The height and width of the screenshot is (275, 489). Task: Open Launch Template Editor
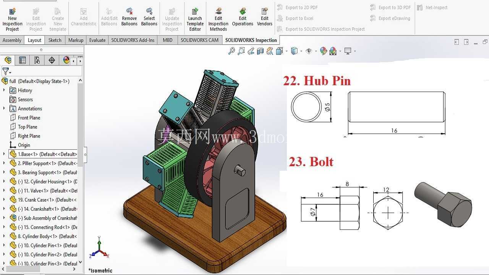195,19
